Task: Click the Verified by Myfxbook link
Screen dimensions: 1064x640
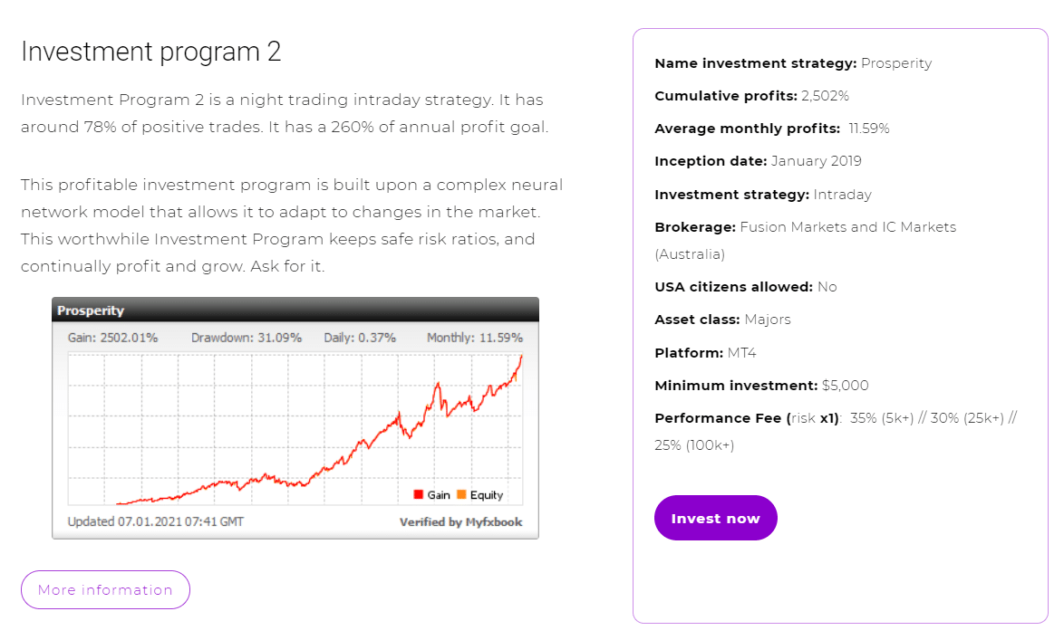Action: coord(461,521)
